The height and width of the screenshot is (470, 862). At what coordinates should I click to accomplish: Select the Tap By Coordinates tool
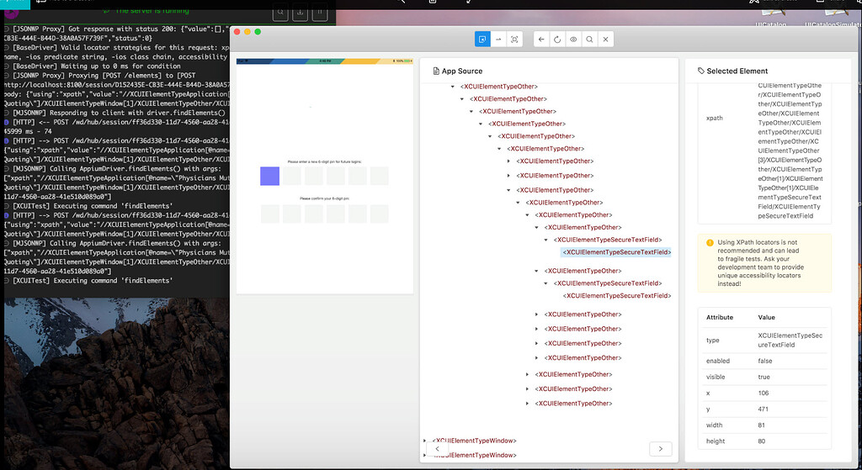pyautogui.click(x=514, y=40)
